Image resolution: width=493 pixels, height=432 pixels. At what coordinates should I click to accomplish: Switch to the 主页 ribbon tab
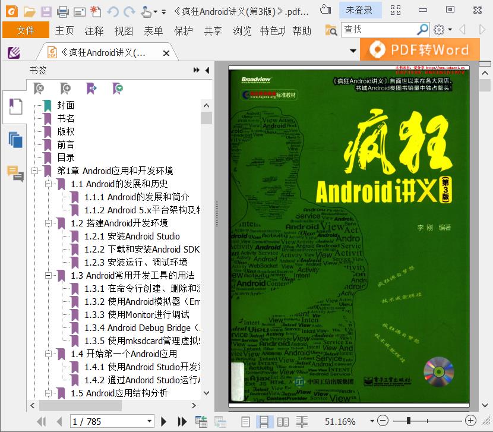click(x=64, y=31)
